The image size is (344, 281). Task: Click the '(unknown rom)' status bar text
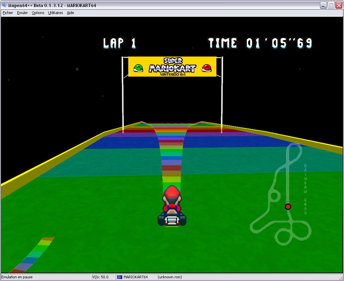click(170, 277)
